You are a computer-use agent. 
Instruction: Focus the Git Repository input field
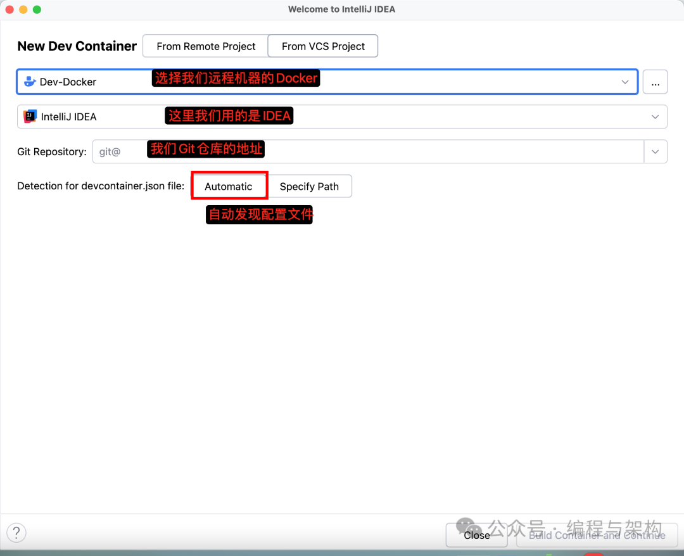[x=368, y=152]
